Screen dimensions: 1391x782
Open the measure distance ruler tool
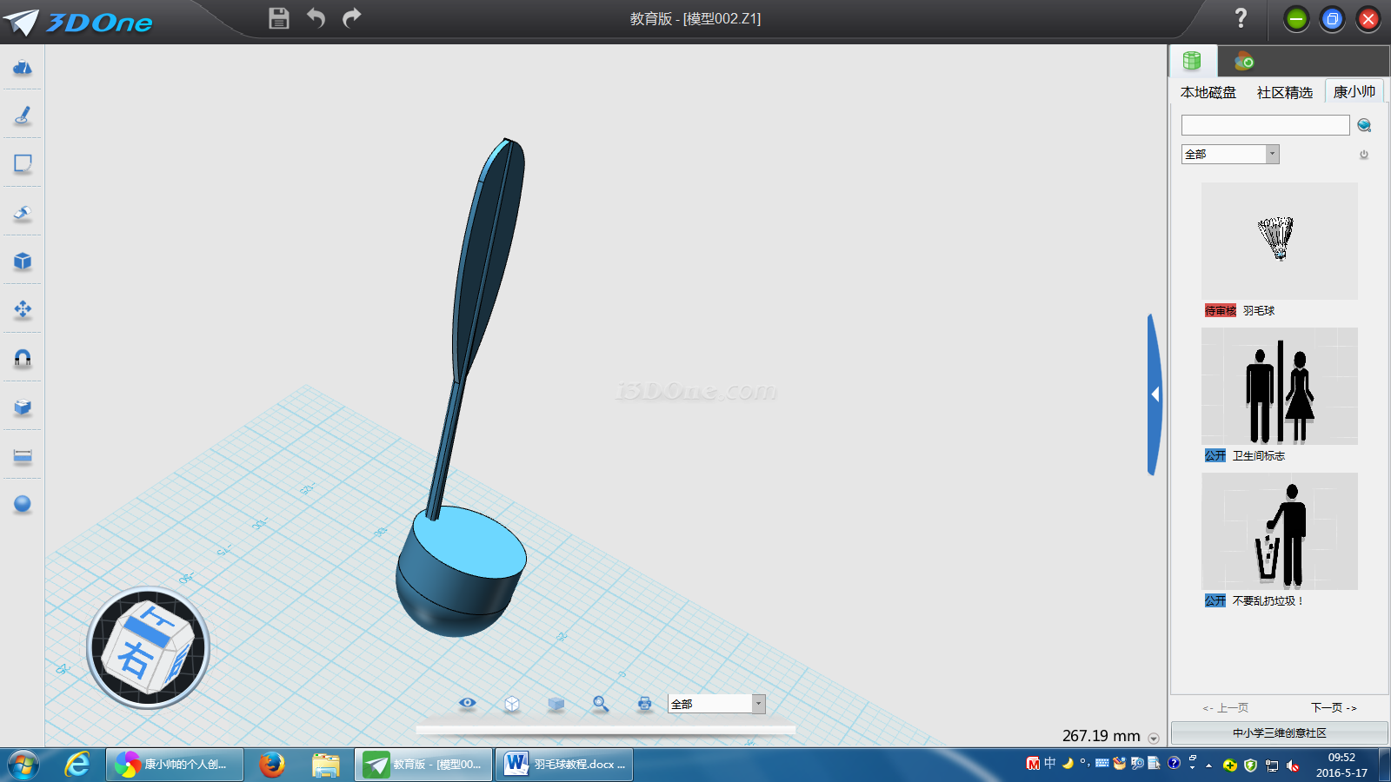click(x=23, y=455)
